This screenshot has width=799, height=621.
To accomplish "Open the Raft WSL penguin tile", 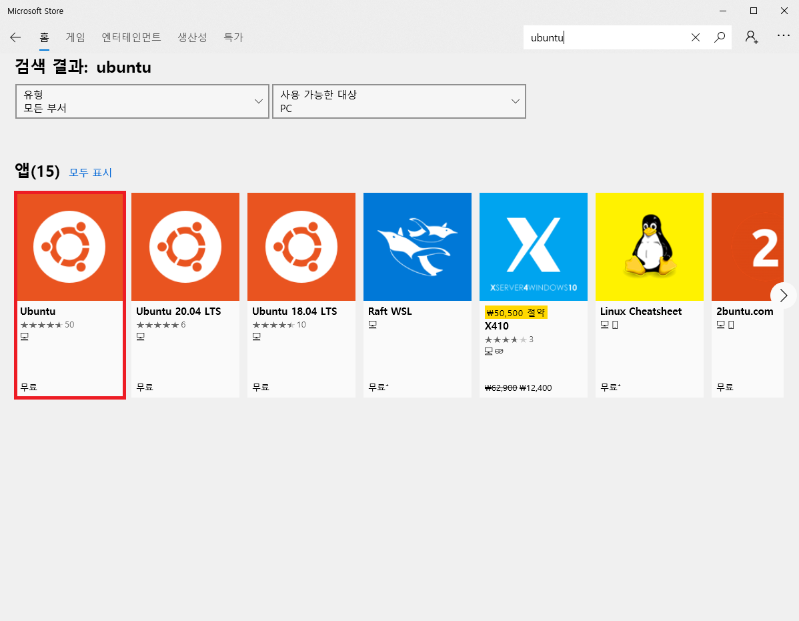I will point(418,247).
